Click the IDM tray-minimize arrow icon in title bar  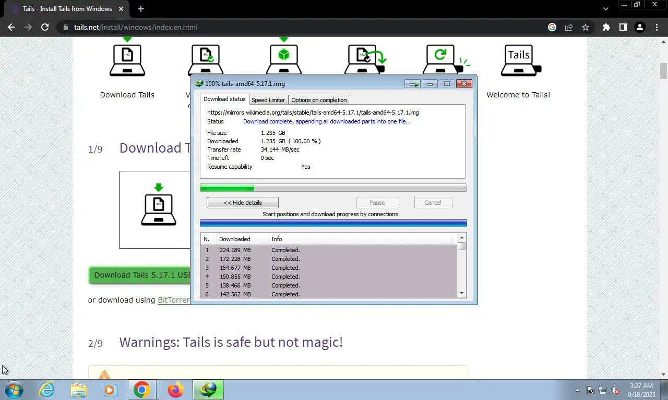click(x=413, y=84)
